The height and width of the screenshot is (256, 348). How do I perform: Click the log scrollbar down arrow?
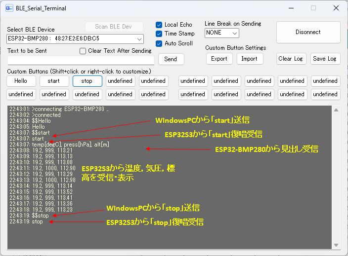337,245
